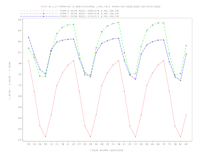Screen dimensions: 203x157
Task: Click x-axis forecast hour label 00
Action: tap(29, 144)
